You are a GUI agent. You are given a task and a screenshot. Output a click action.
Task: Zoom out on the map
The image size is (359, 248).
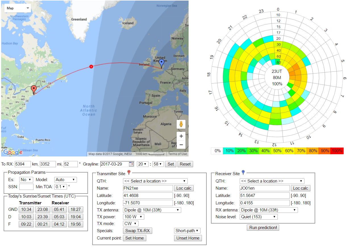pyautogui.click(x=181, y=145)
